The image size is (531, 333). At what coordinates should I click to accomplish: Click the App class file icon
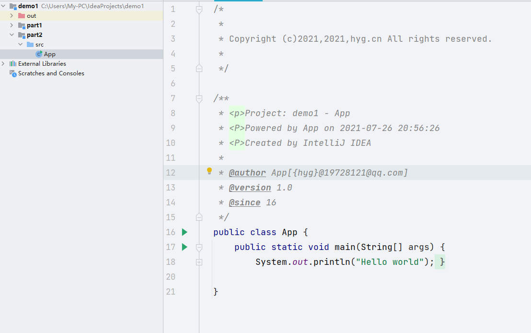(x=39, y=54)
